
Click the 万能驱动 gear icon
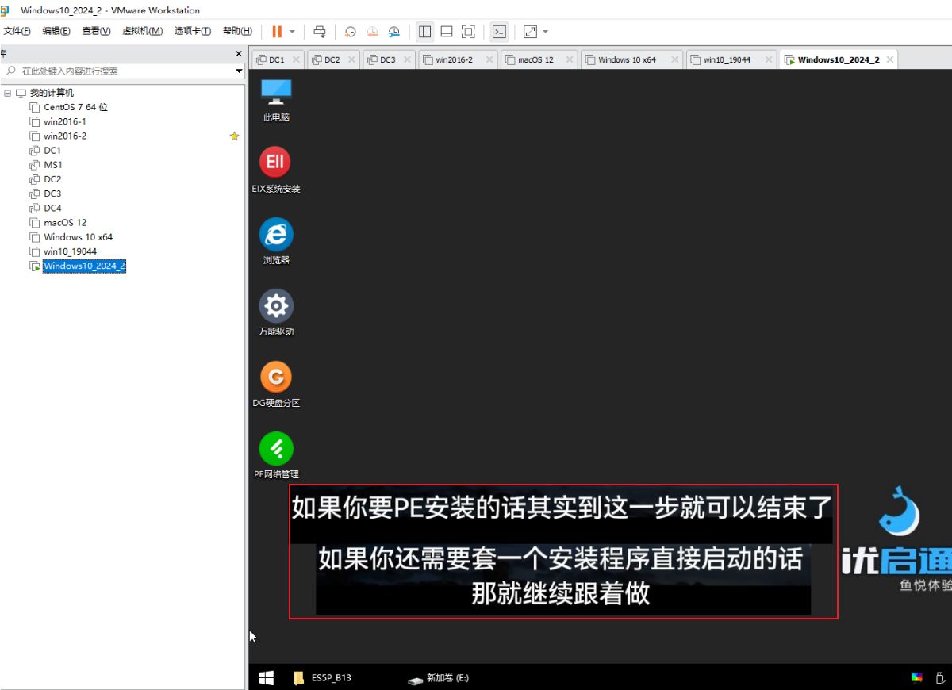276,306
